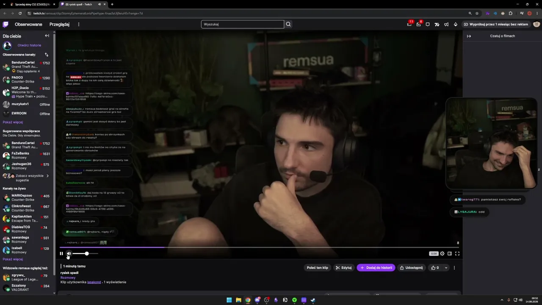Click the Udostępnij share button

tap(411, 268)
